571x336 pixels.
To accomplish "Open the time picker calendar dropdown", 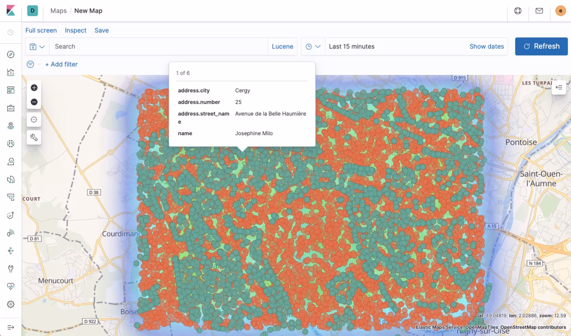I will point(313,46).
